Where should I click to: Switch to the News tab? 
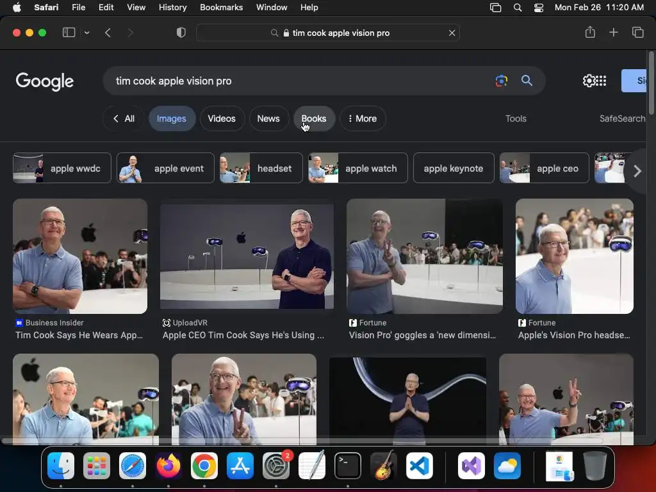pos(268,119)
